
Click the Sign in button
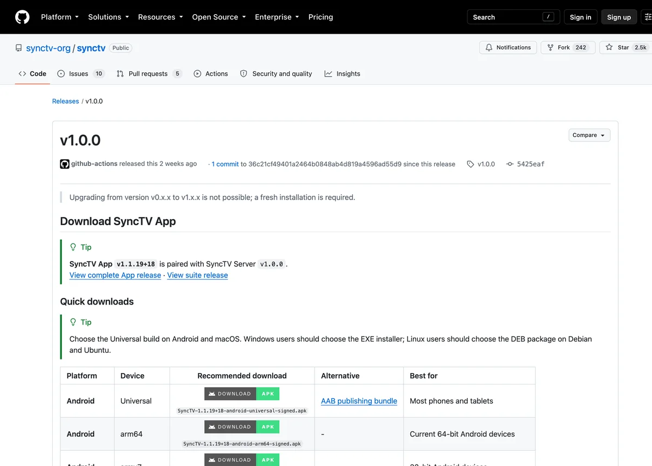(580, 17)
